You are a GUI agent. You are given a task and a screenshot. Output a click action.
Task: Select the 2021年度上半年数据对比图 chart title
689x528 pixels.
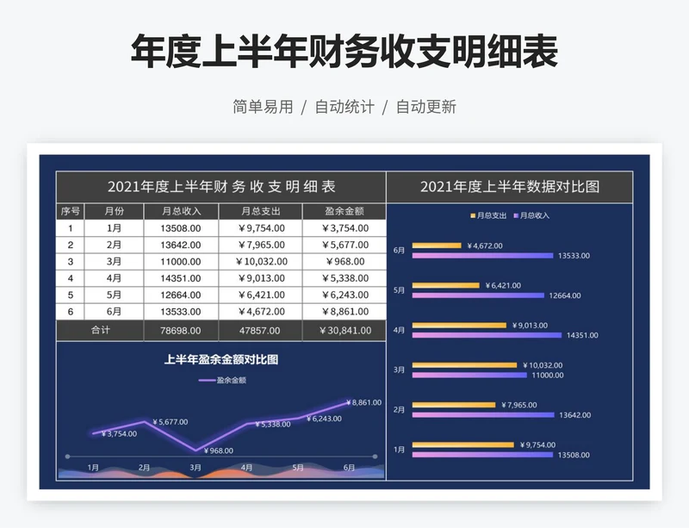pyautogui.click(x=510, y=187)
